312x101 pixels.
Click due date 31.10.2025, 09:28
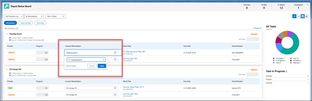click(x=190, y=88)
